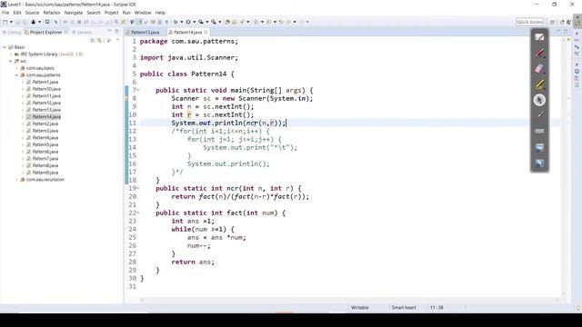Image resolution: width=582 pixels, height=327 pixels.
Task: Select Pattern3.java in Project Explorer
Action: tap(45, 131)
